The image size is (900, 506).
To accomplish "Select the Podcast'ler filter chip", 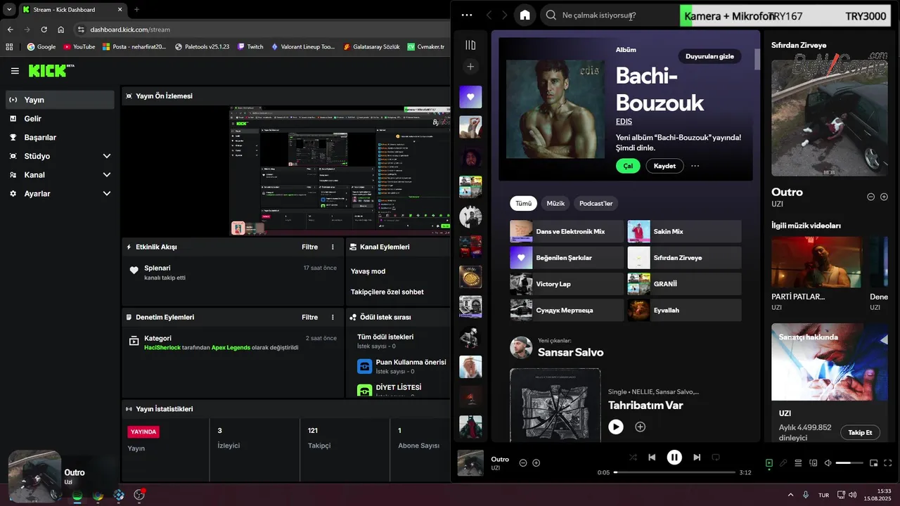I will coord(596,204).
